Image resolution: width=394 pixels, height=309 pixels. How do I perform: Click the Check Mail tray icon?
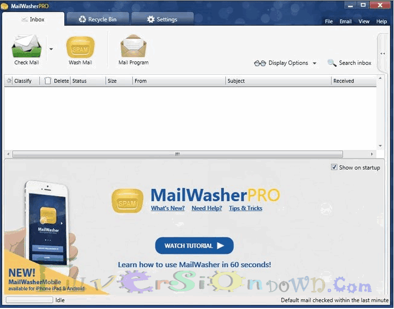pyautogui.click(x=26, y=46)
